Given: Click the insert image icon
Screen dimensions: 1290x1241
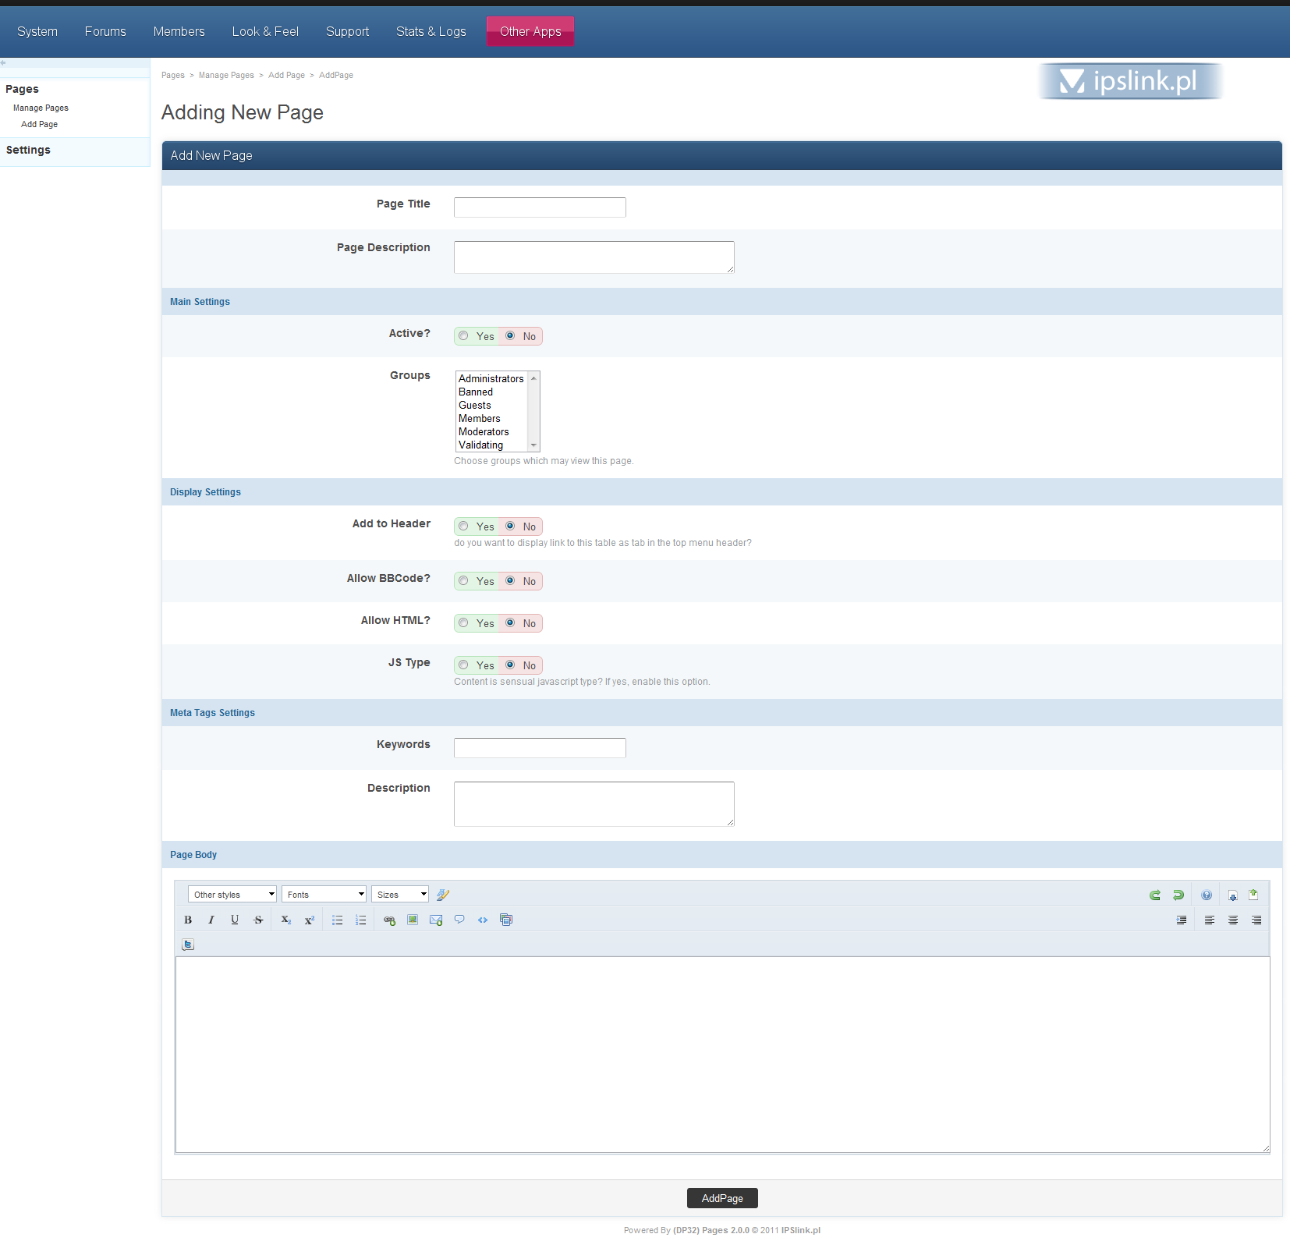Looking at the screenshot, I should pyautogui.click(x=413, y=920).
